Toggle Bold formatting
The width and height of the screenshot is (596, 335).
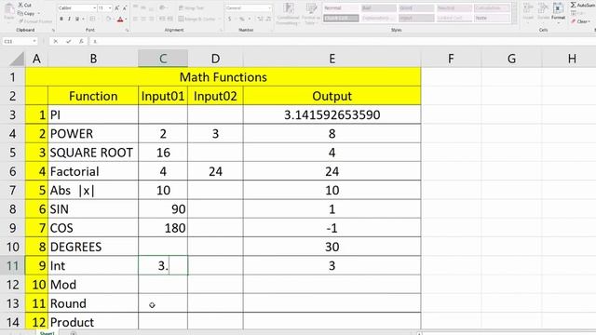pyautogui.click(x=61, y=19)
